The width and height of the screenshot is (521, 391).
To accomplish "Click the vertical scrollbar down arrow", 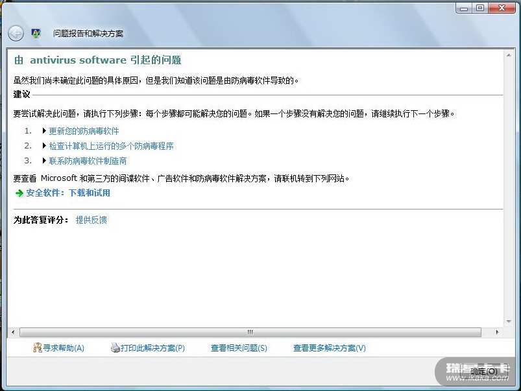I will pos(509,321).
